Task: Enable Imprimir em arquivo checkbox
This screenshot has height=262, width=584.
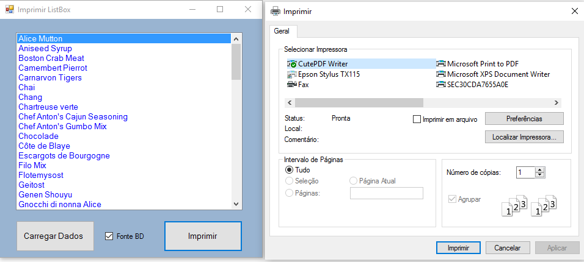Action: point(417,119)
